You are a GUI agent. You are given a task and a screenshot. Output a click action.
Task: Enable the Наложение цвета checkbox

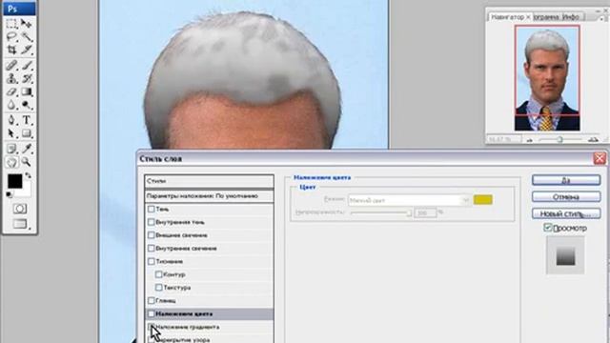coord(152,313)
